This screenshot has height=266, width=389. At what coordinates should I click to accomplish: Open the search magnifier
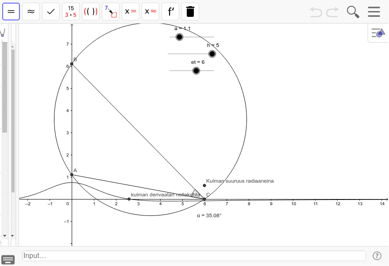pyautogui.click(x=353, y=12)
